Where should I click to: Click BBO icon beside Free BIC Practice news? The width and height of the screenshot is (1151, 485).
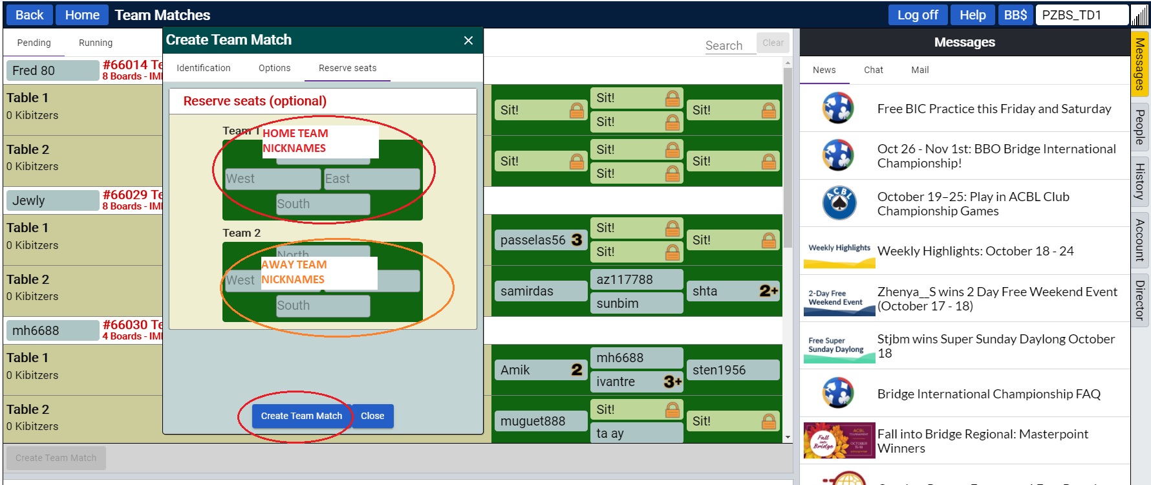pos(838,109)
